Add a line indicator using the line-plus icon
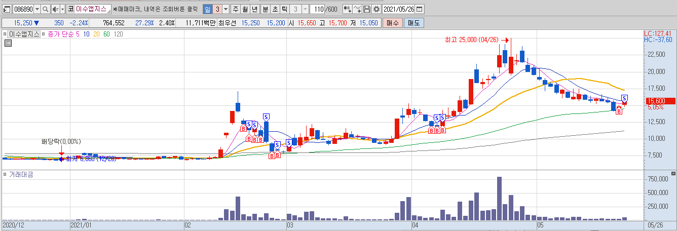This screenshot has height=231, width=677. [357, 9]
